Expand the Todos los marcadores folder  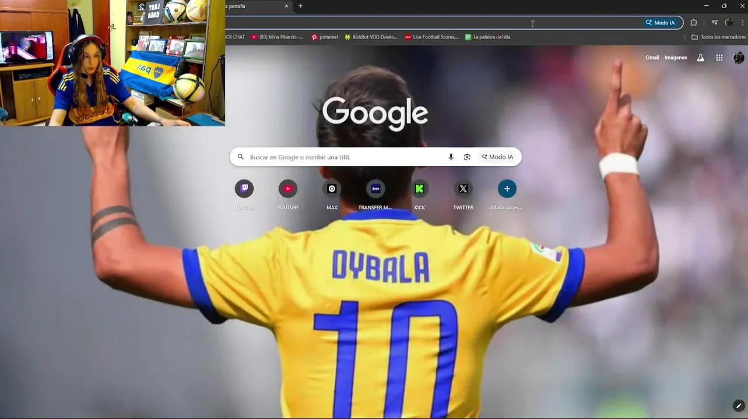718,37
